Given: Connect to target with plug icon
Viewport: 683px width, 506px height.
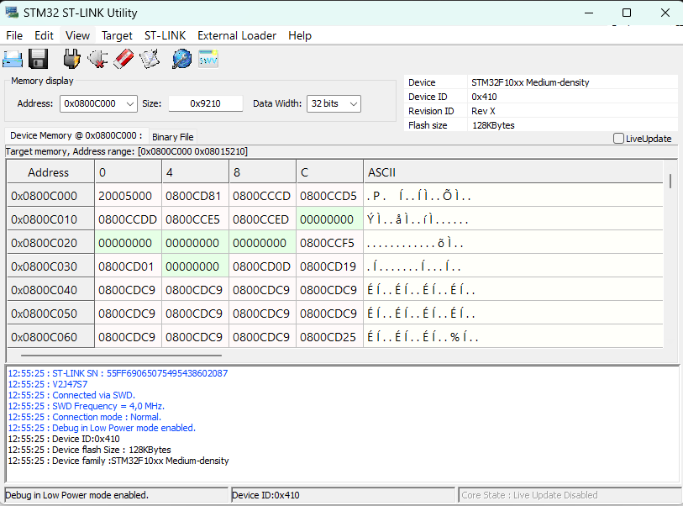Looking at the screenshot, I should 71,59.
